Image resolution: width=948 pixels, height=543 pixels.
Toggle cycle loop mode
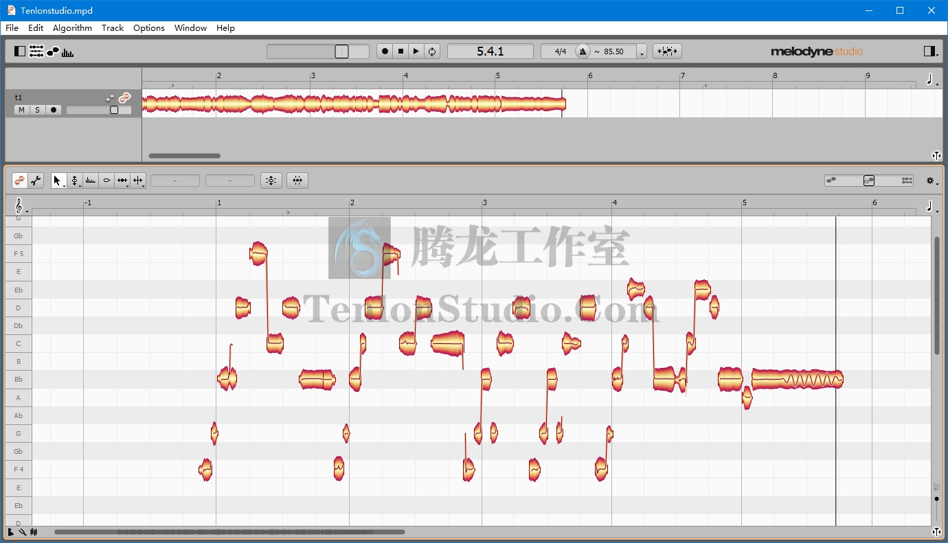click(x=432, y=51)
